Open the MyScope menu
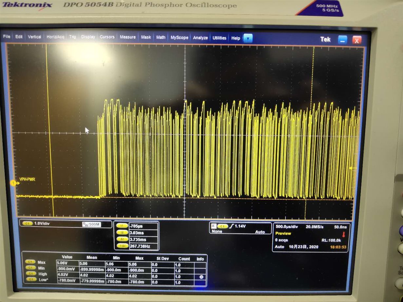 click(179, 38)
